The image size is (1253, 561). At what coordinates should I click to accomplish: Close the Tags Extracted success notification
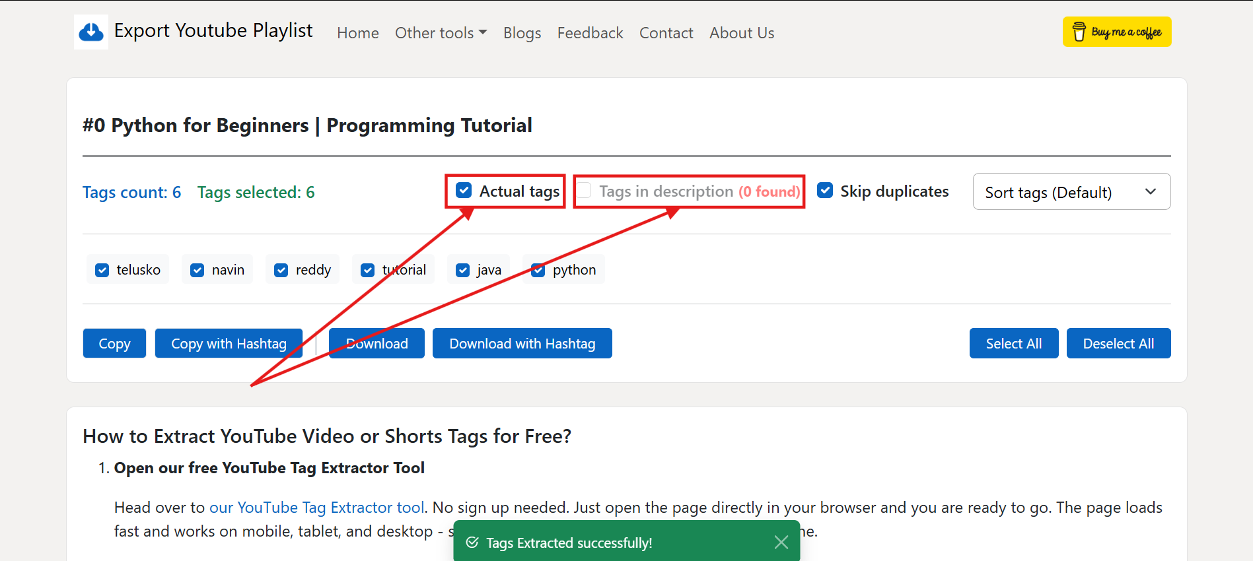(781, 543)
